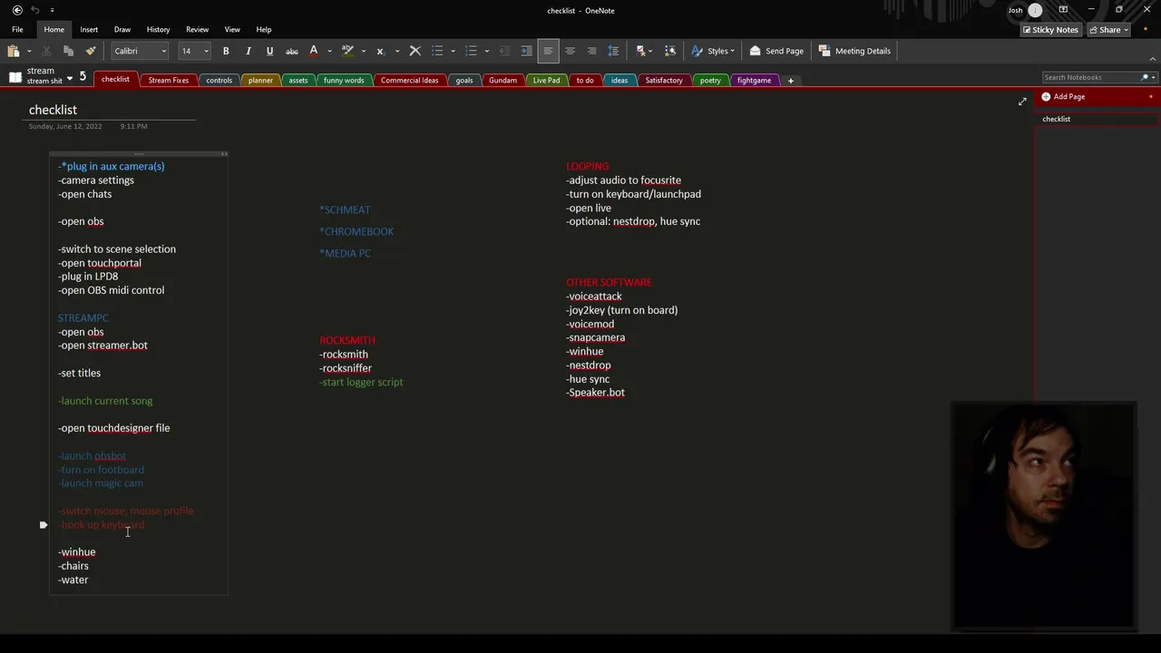Open the Commercial Ideas section tab
The image size is (1161, 653).
click(x=409, y=81)
